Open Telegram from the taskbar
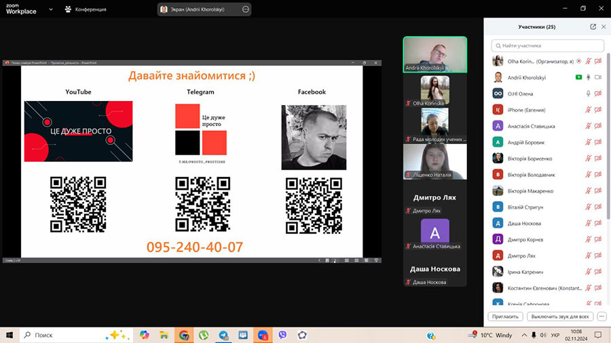The image size is (611, 343). [x=223, y=335]
